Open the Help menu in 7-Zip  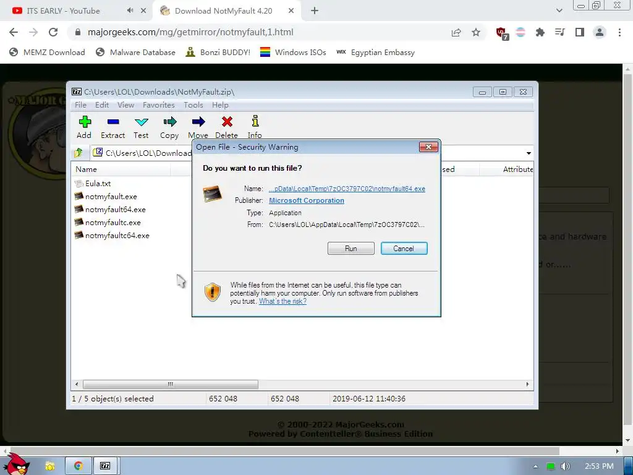tap(221, 105)
